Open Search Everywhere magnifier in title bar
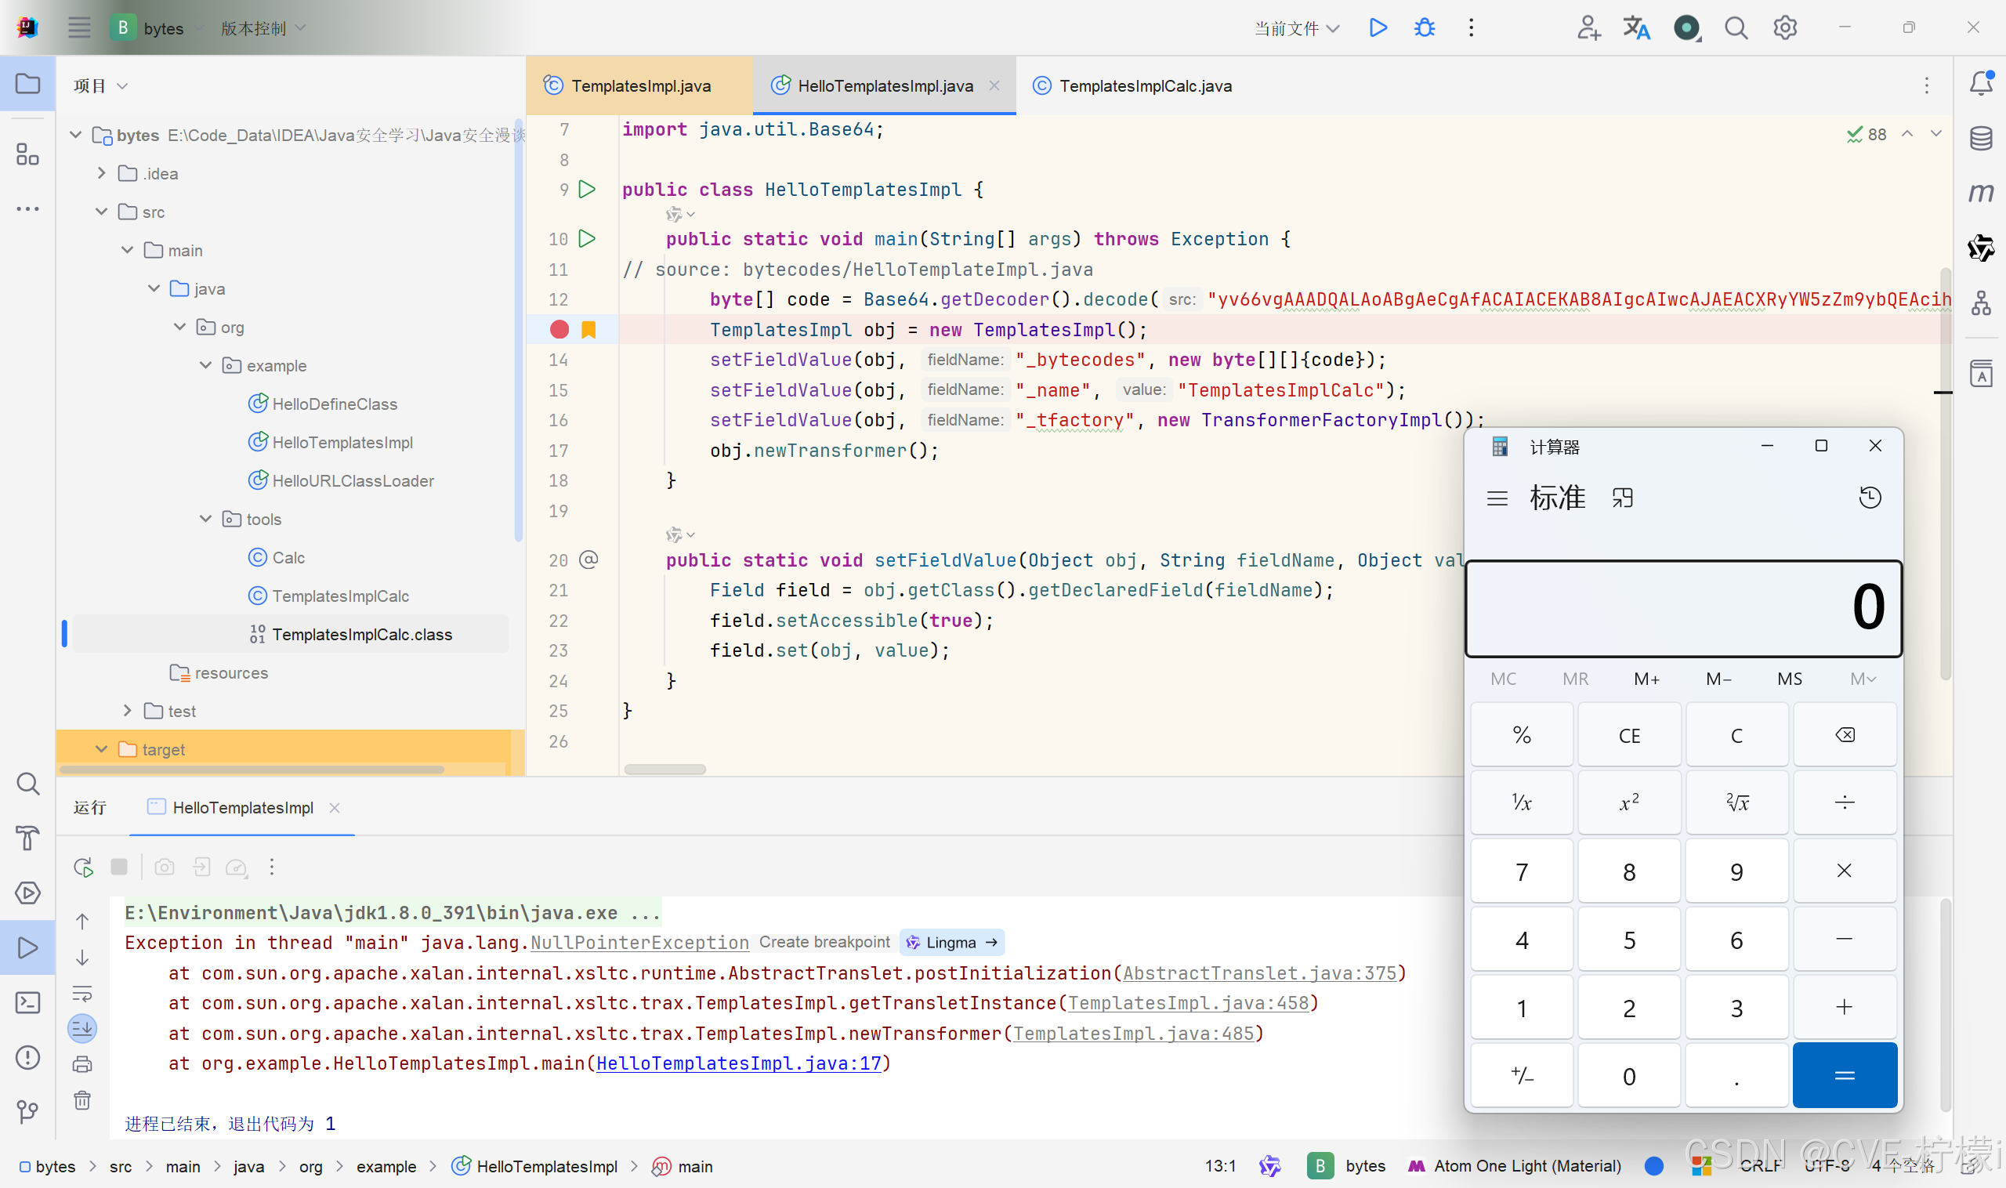 pos(1736,28)
